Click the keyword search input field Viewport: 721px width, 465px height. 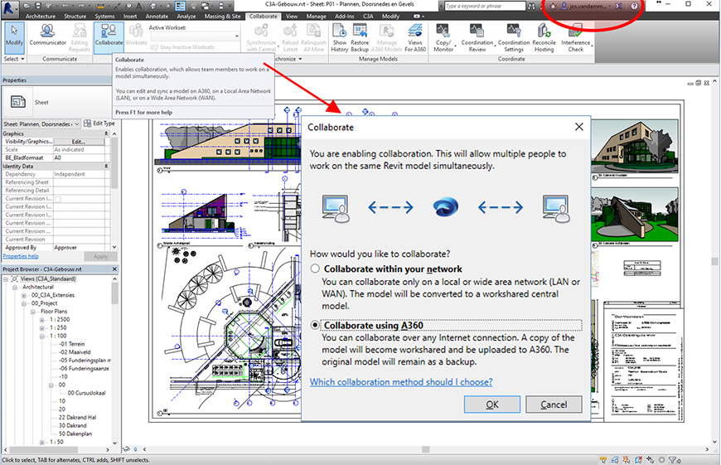[485, 6]
